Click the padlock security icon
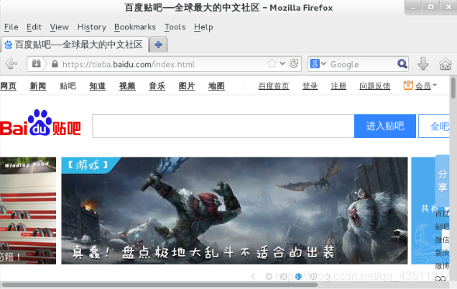The height and width of the screenshot is (289, 457). point(55,64)
